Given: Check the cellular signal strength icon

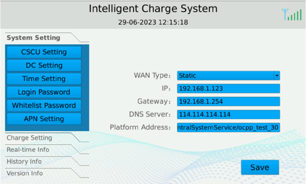Looking at the screenshot, I should click(x=292, y=15).
